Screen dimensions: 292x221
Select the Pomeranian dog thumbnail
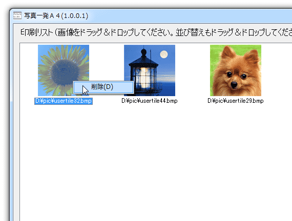236,70
